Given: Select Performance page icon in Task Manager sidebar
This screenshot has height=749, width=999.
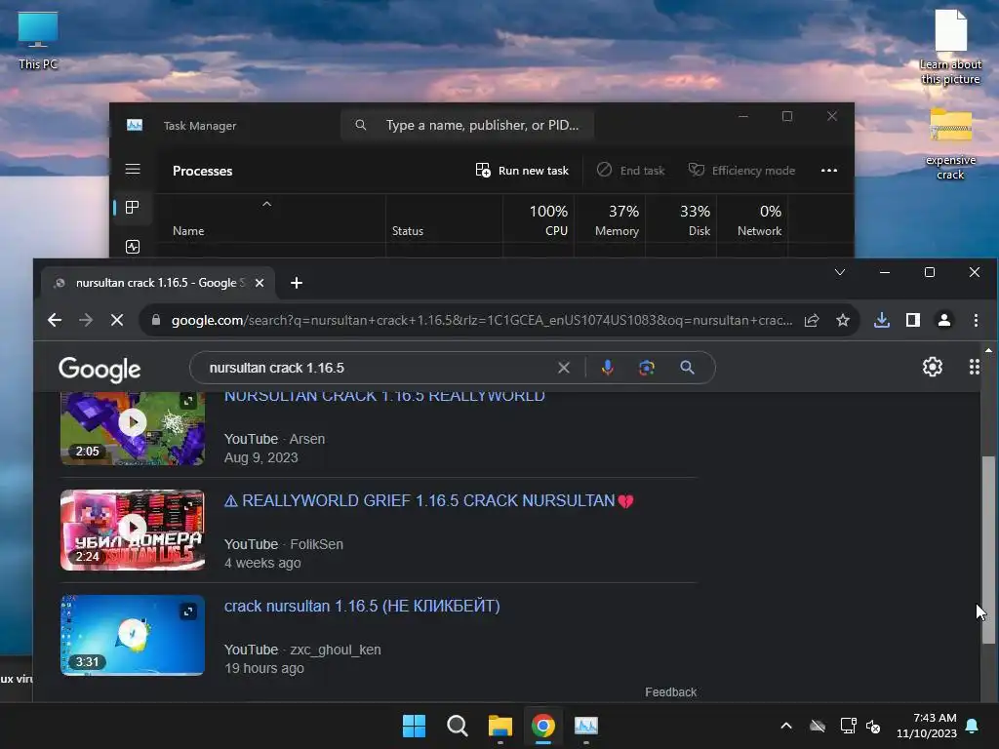Looking at the screenshot, I should click(x=133, y=247).
